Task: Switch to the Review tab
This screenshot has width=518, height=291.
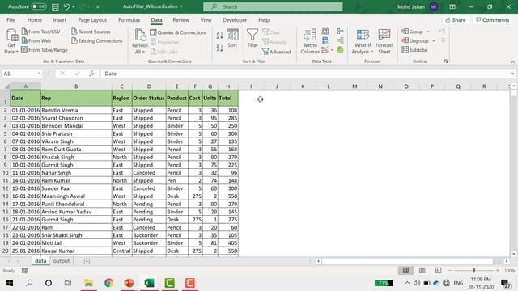Action: tap(180, 19)
